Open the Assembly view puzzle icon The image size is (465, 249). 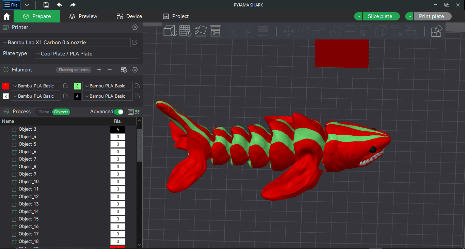(x=437, y=31)
